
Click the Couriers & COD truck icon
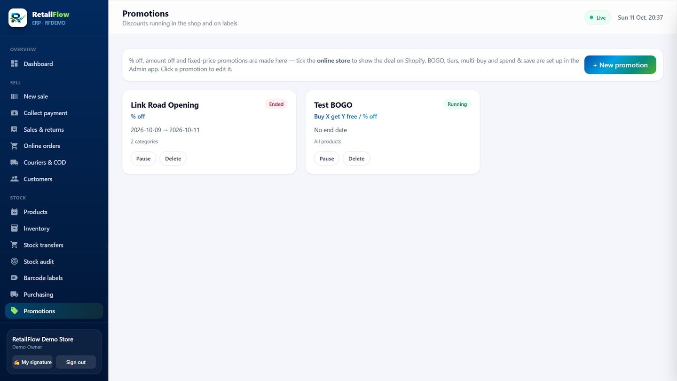[x=14, y=162]
